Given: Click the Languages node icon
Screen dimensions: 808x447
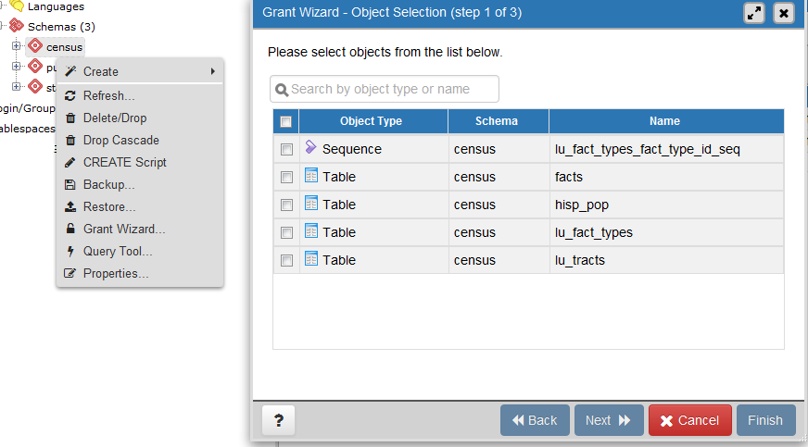Looking at the screenshot, I should [x=17, y=6].
